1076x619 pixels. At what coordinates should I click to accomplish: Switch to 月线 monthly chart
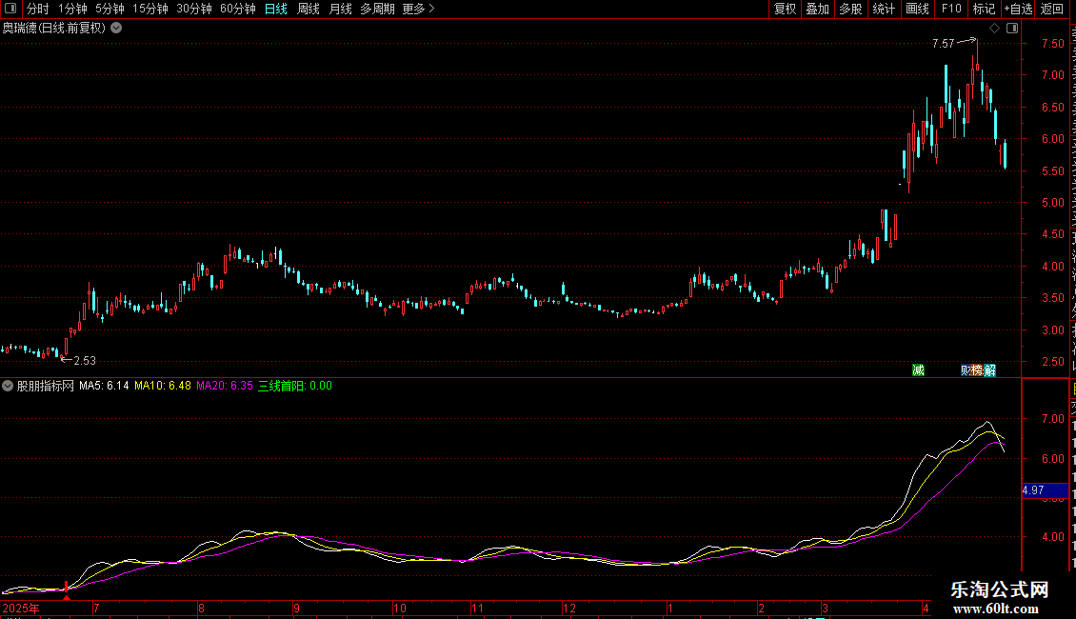click(340, 9)
